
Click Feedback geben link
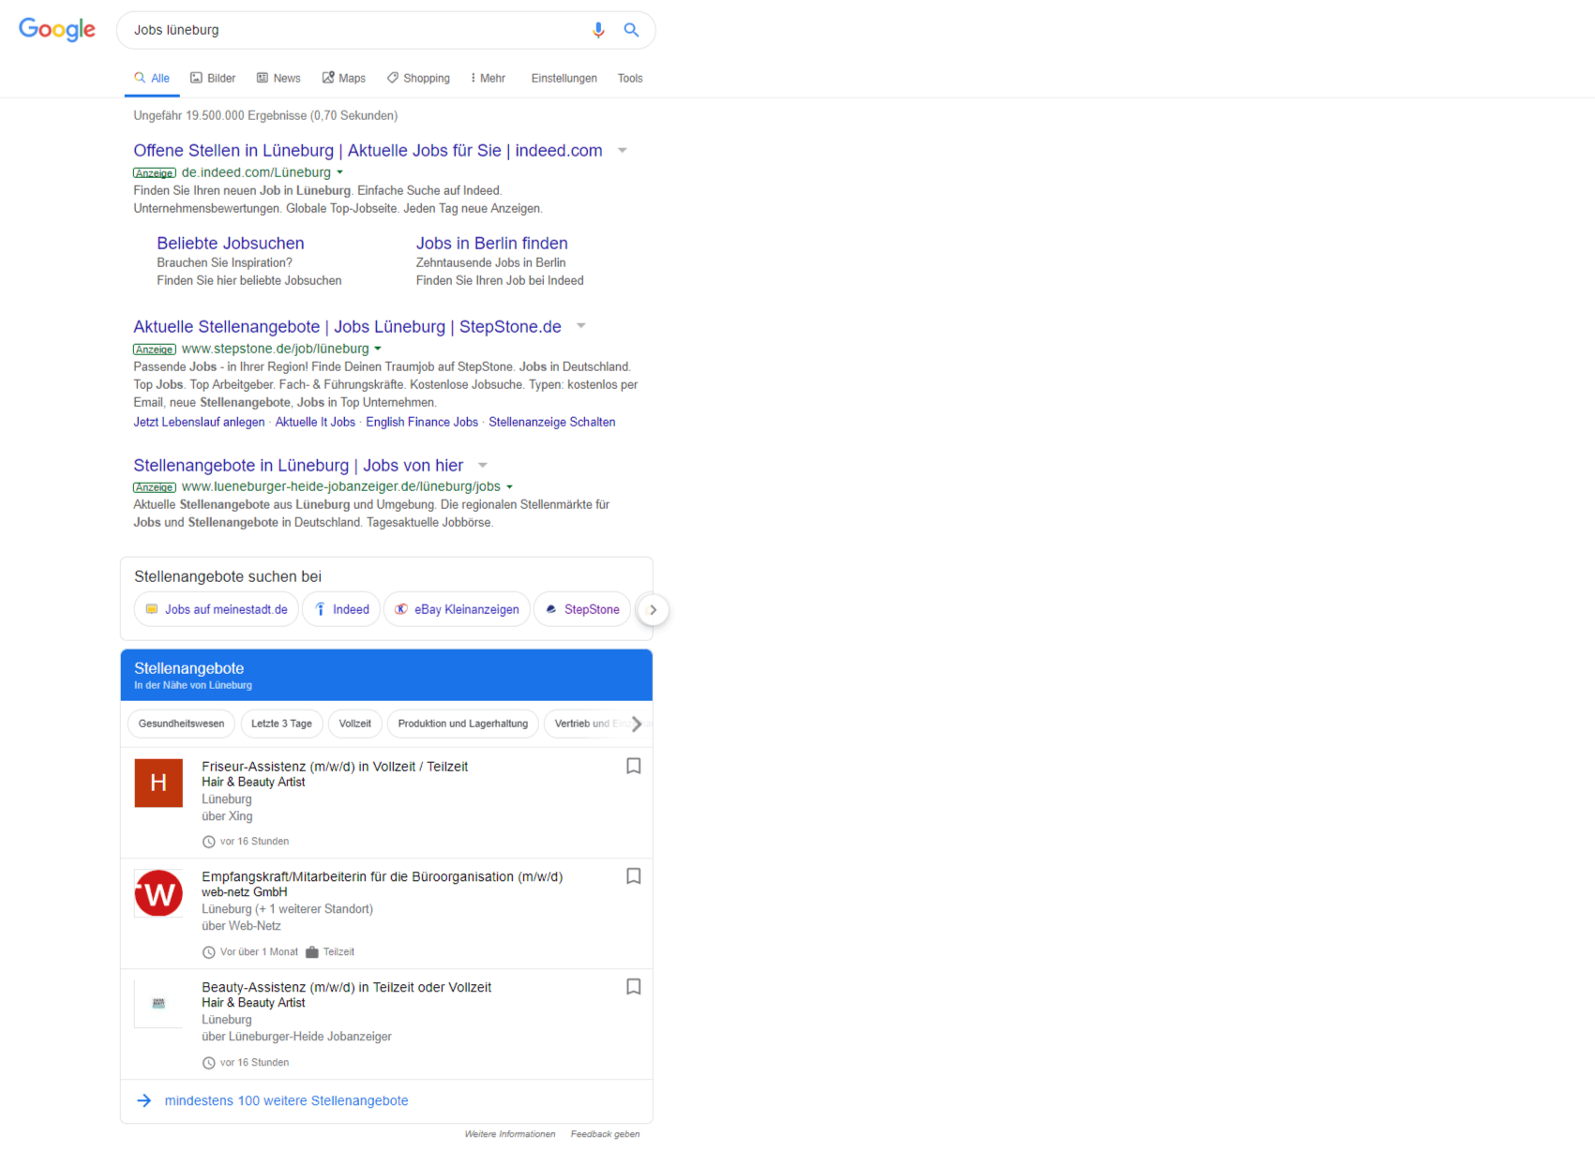[606, 1134]
